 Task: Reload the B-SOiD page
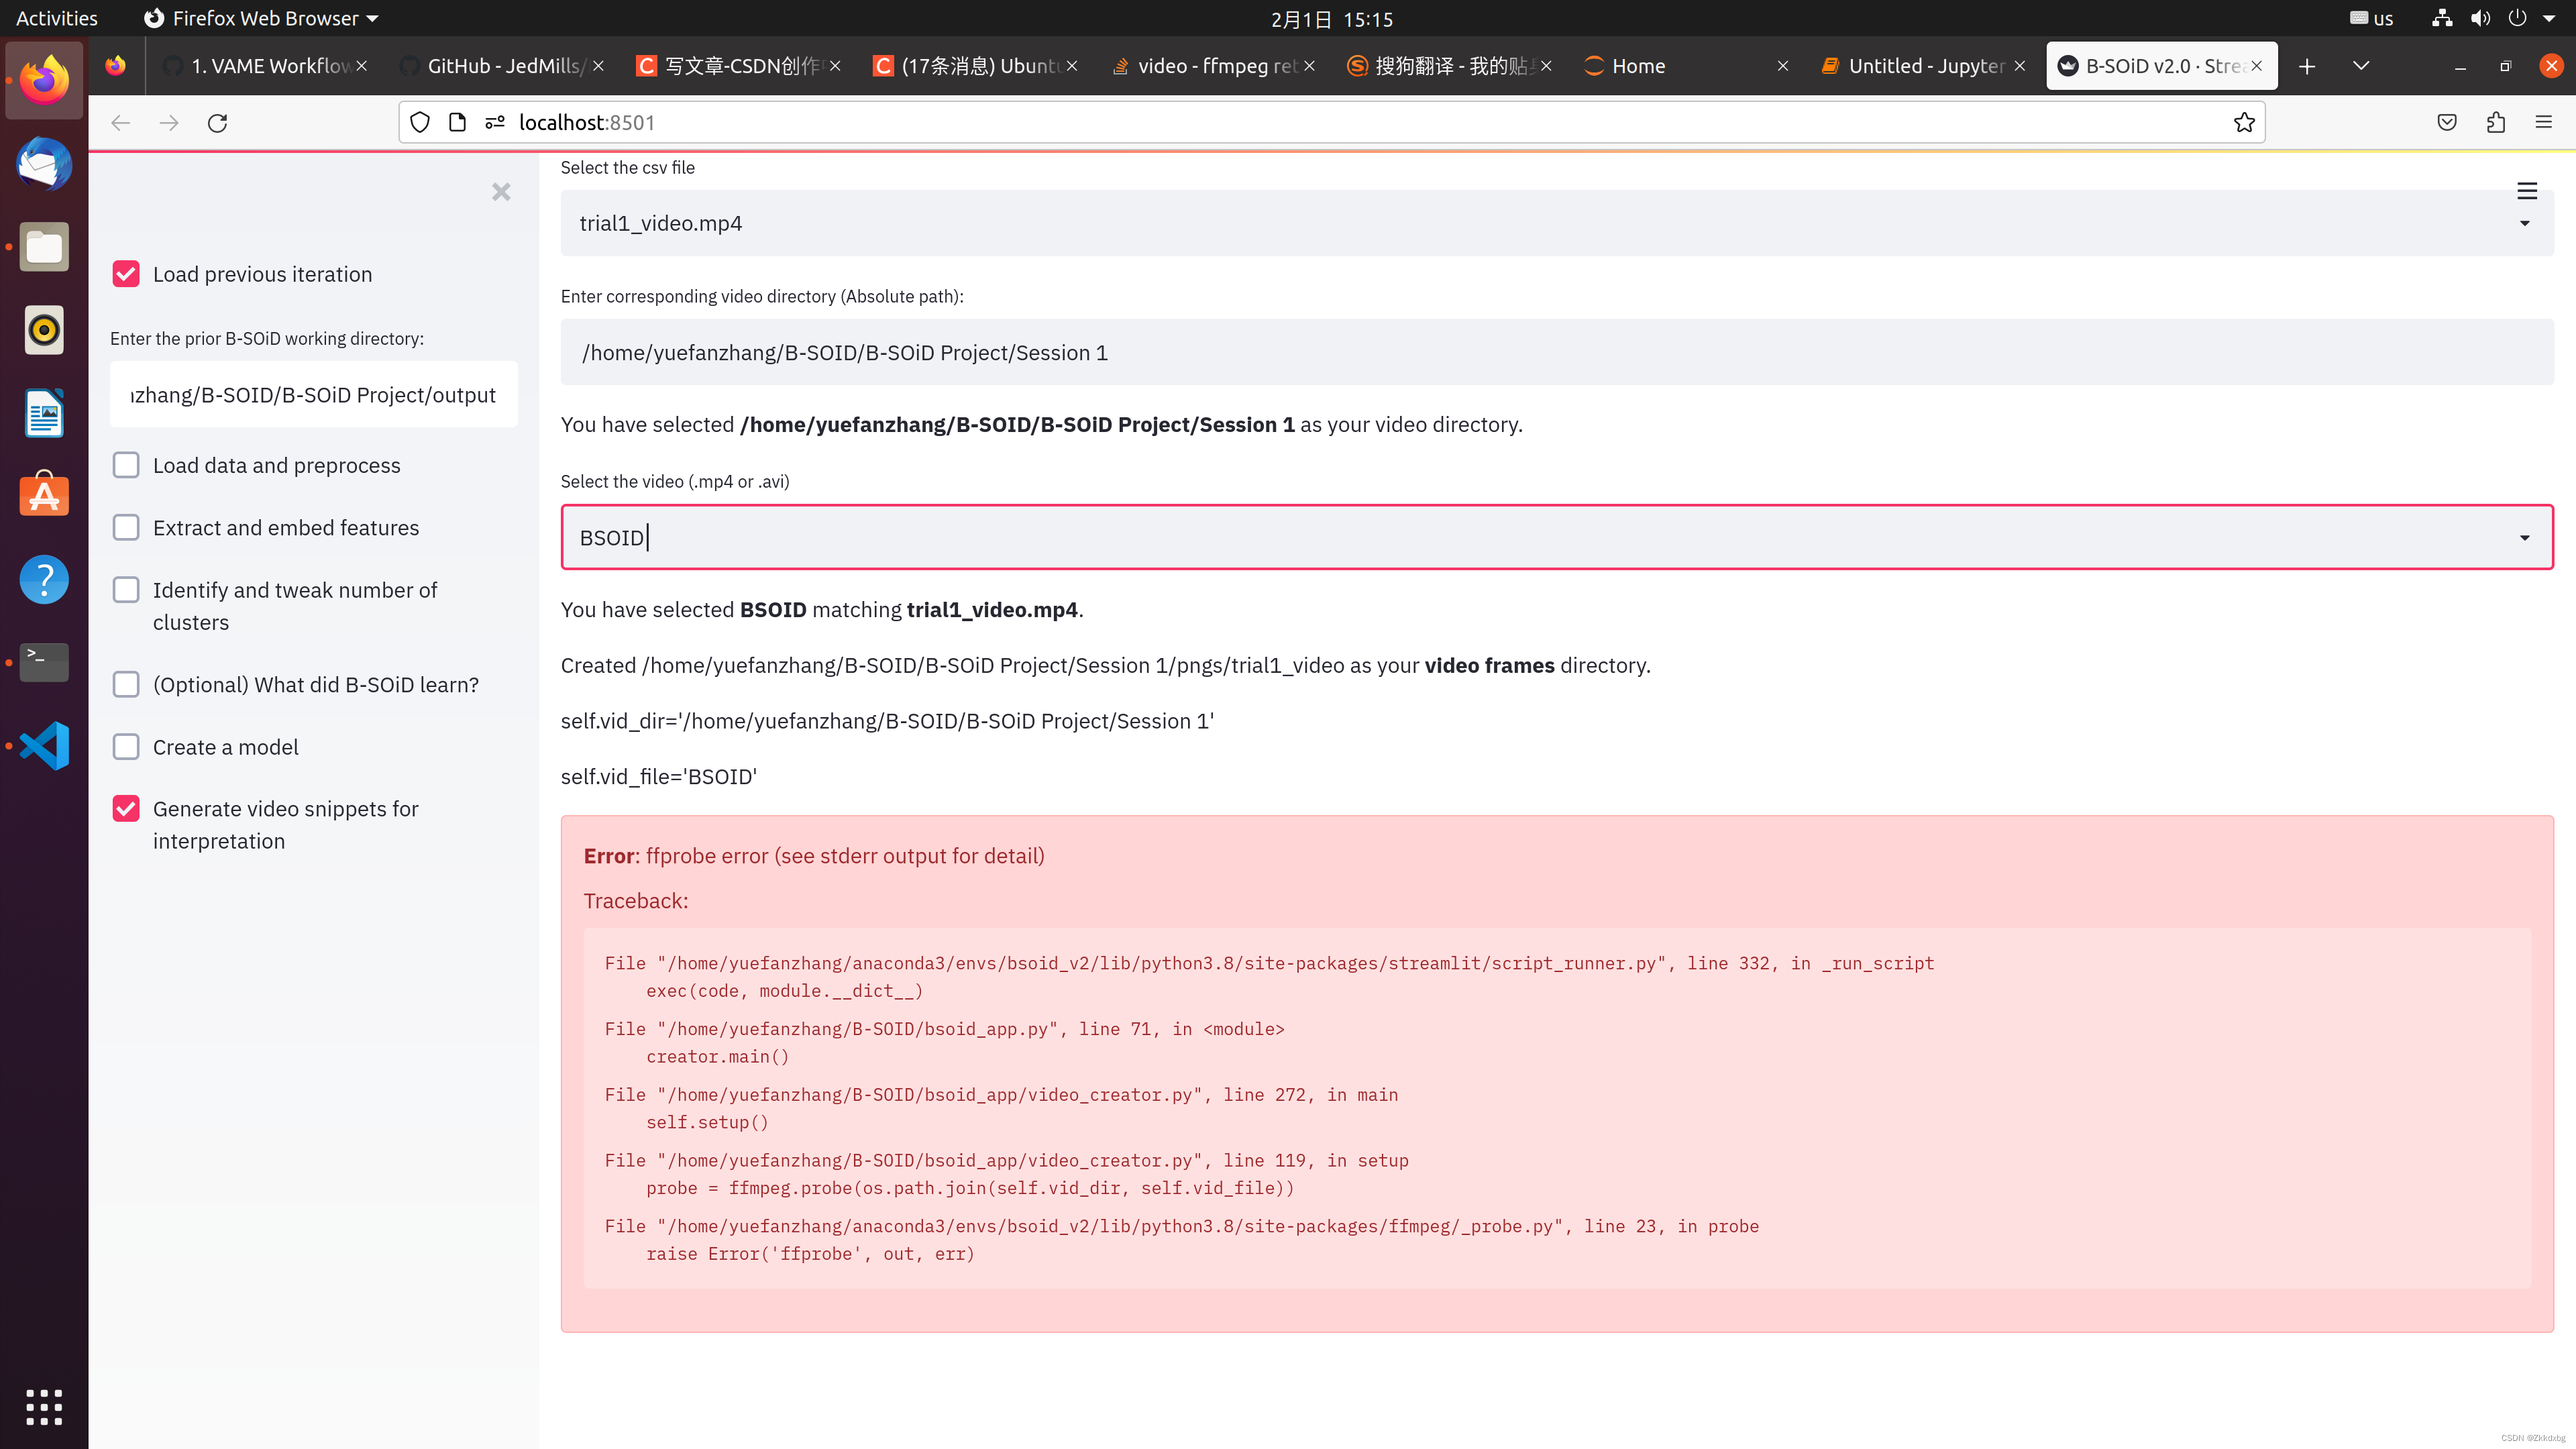click(x=217, y=122)
